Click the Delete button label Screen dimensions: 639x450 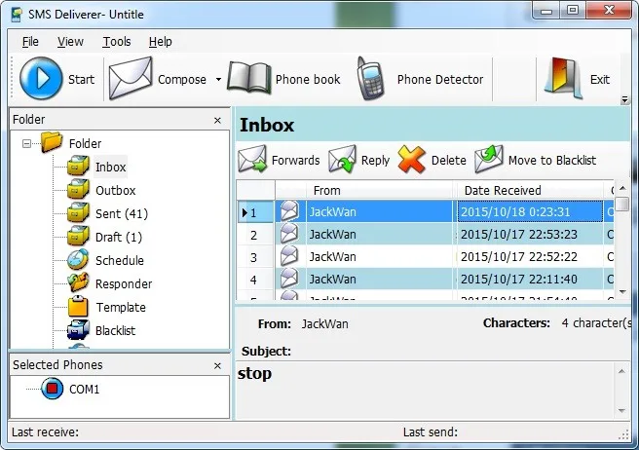click(x=449, y=160)
